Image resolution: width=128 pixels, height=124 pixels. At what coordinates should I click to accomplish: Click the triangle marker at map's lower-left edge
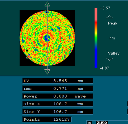click(29, 57)
